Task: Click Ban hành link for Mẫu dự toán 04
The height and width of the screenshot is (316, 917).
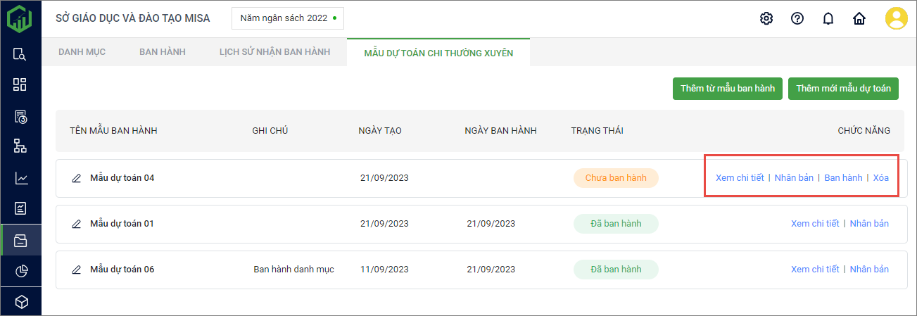Action: coord(843,178)
